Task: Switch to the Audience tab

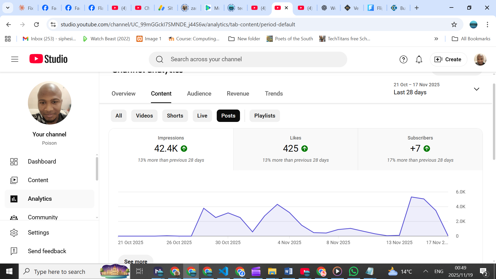Action: [199, 94]
